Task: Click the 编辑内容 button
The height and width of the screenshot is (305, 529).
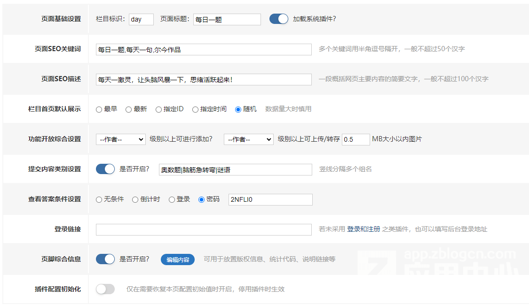Action: pyautogui.click(x=178, y=259)
